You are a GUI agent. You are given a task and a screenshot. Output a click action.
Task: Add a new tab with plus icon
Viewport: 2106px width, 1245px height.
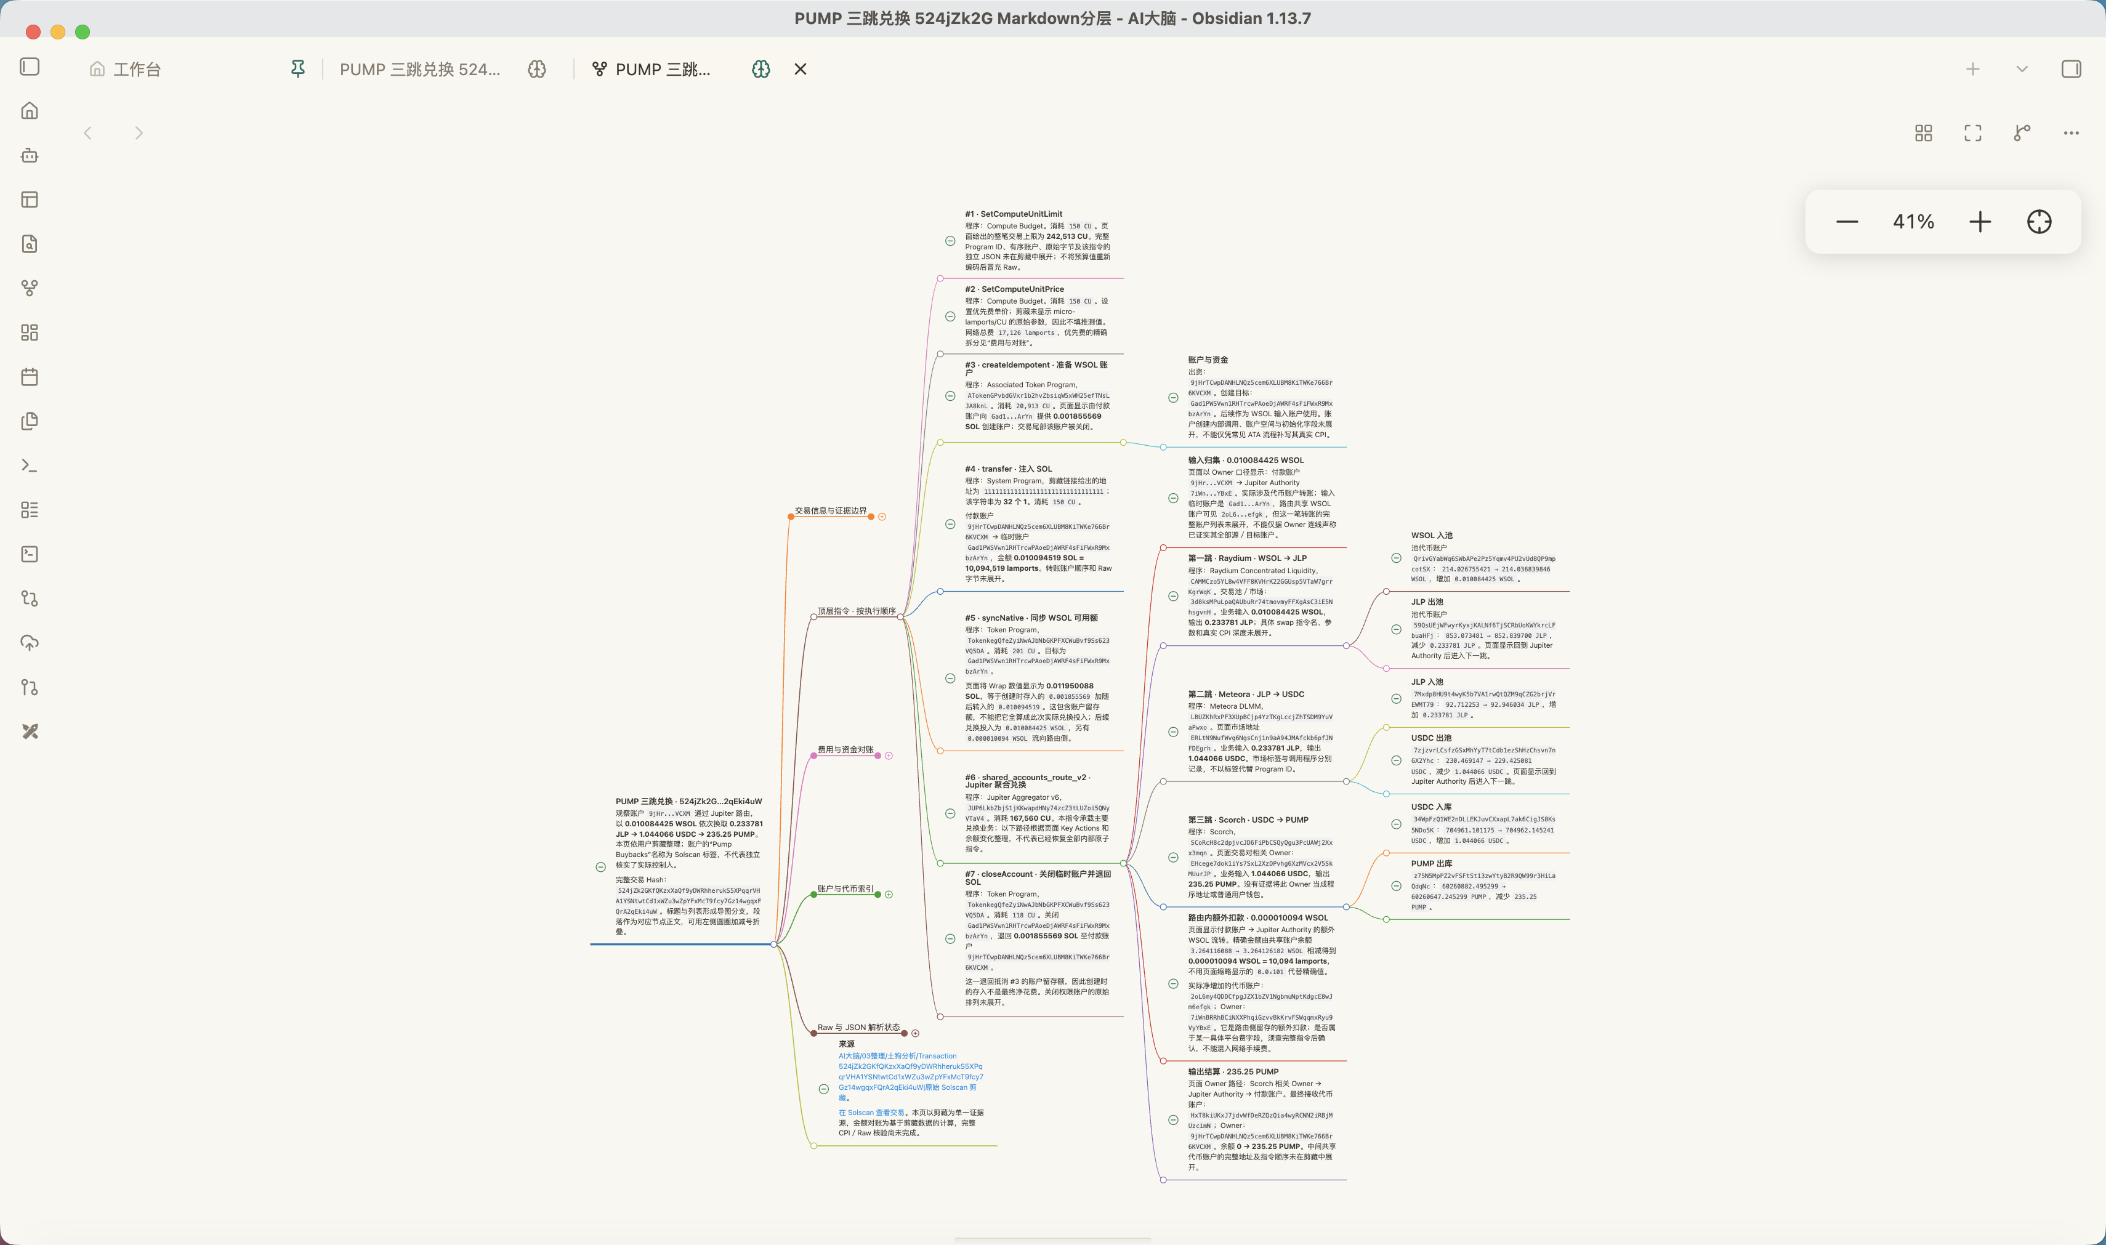1972,69
